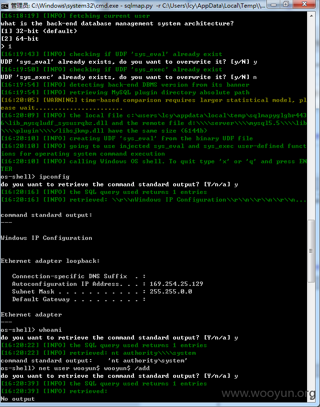This screenshot has width=320, height=407.
Task: Click the first 'command standard output:' heading
Action: 46,215
